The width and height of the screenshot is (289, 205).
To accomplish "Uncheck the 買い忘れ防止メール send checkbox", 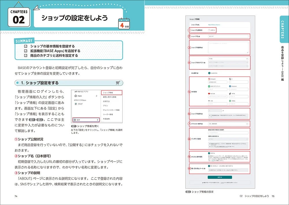I will tap(209, 166).
